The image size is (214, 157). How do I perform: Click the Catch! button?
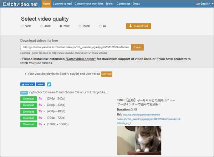tap(137, 47)
